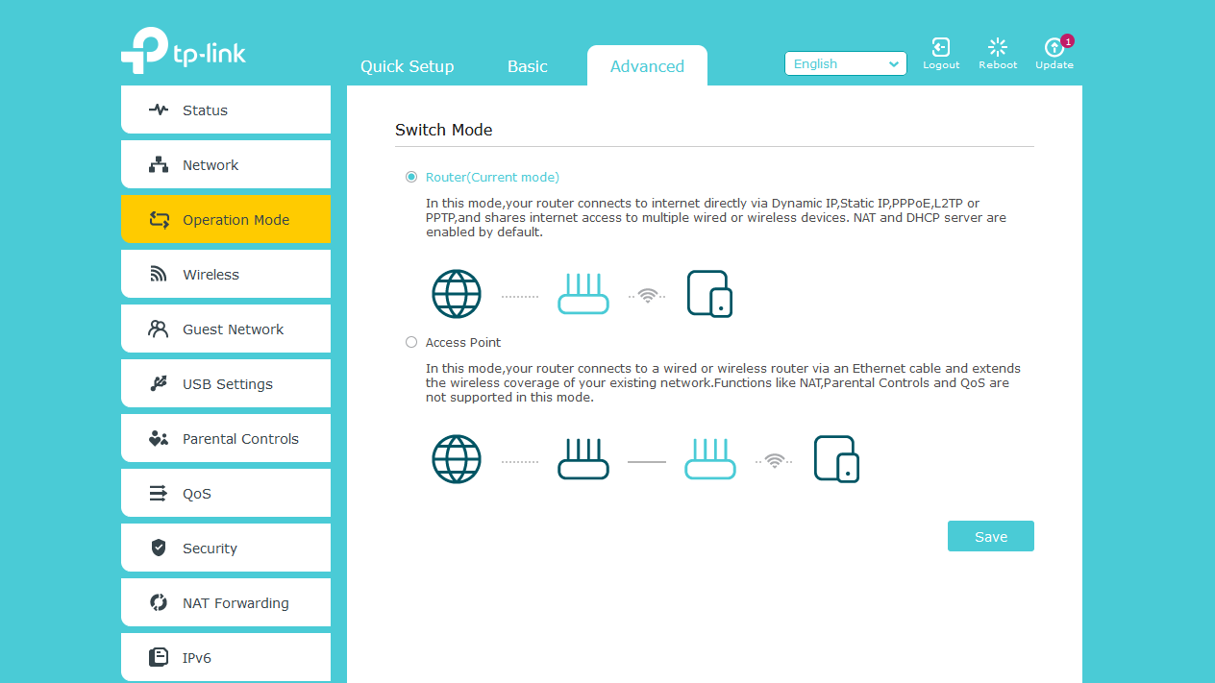This screenshot has height=683, width=1215.
Task: Open Wireless via its signal icon
Action: tap(159, 274)
